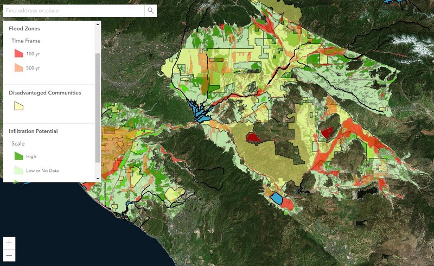The width and height of the screenshot is (434, 266).
Task: Click the High legend label
Action: click(x=31, y=156)
